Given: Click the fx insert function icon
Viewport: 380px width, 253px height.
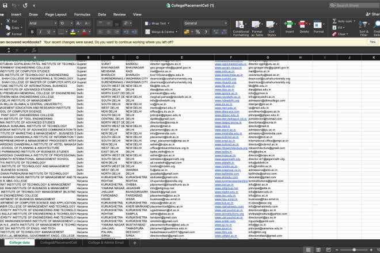Looking at the screenshot, I should (34, 50).
